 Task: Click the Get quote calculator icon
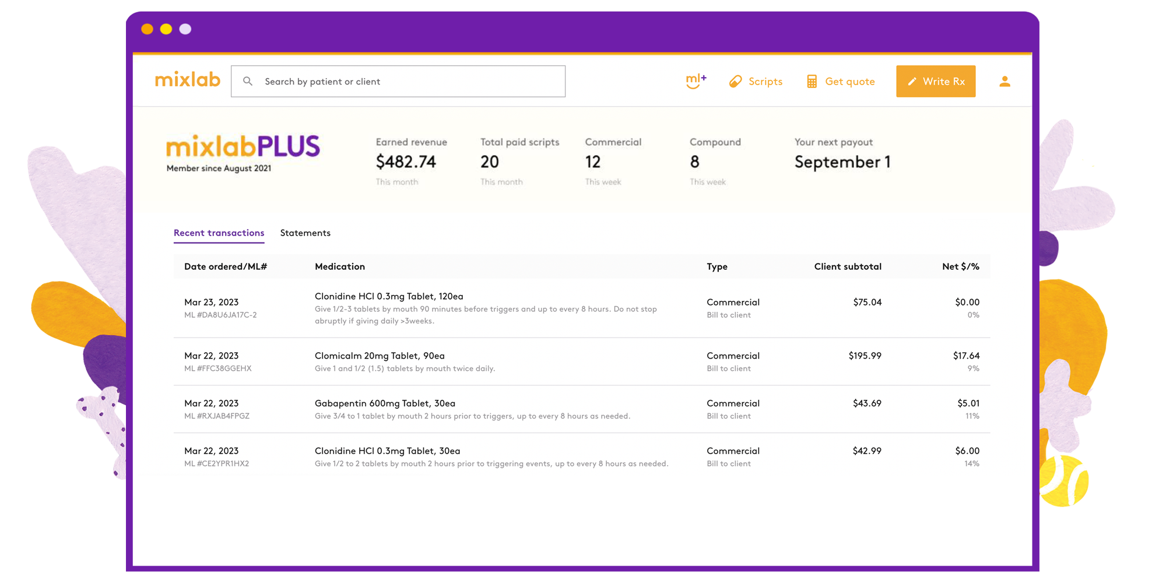tap(812, 82)
